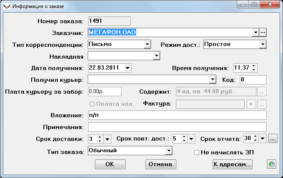This screenshot has height=178, width=283.
Task: Click the plus button next to Фактура
Action: 251,104
